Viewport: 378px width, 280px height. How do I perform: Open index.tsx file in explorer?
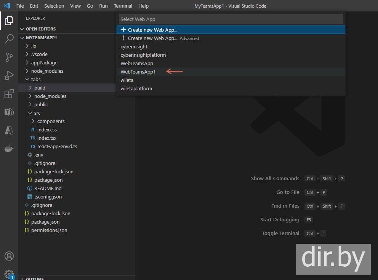click(x=46, y=138)
